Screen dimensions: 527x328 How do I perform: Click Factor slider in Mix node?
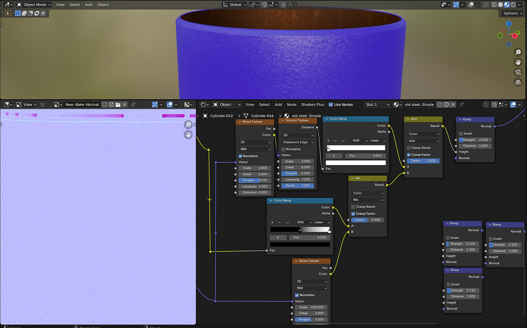click(367, 220)
